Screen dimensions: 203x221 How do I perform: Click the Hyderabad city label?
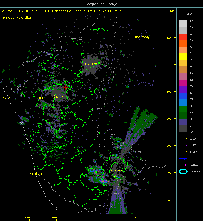pos(141,37)
